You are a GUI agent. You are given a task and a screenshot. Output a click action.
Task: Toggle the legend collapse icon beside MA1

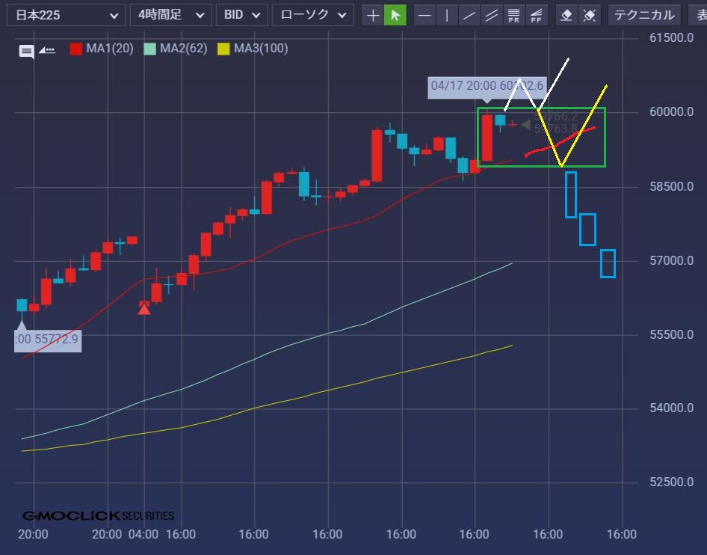coord(48,50)
